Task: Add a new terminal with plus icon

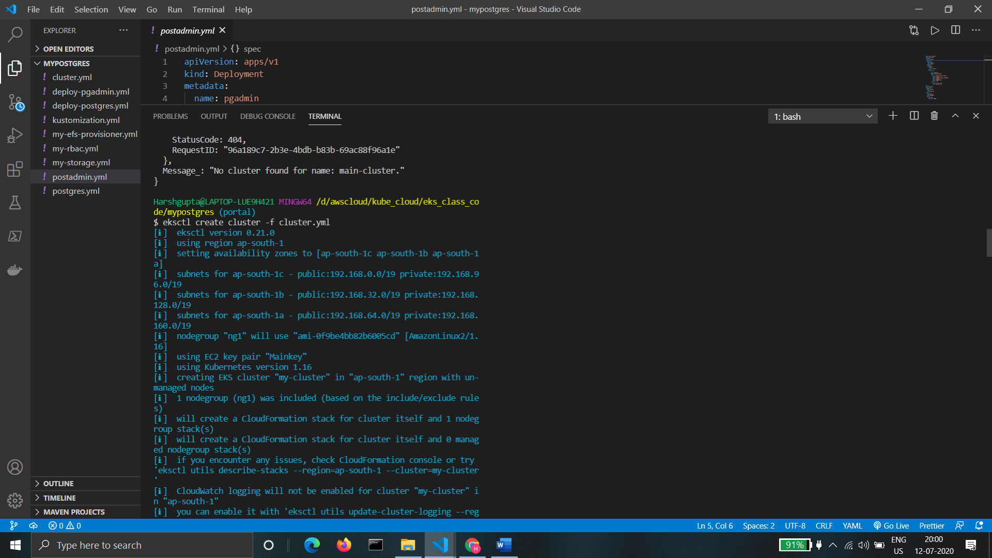Action: coord(893,116)
